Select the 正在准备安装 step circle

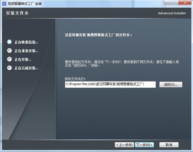tap(9, 50)
